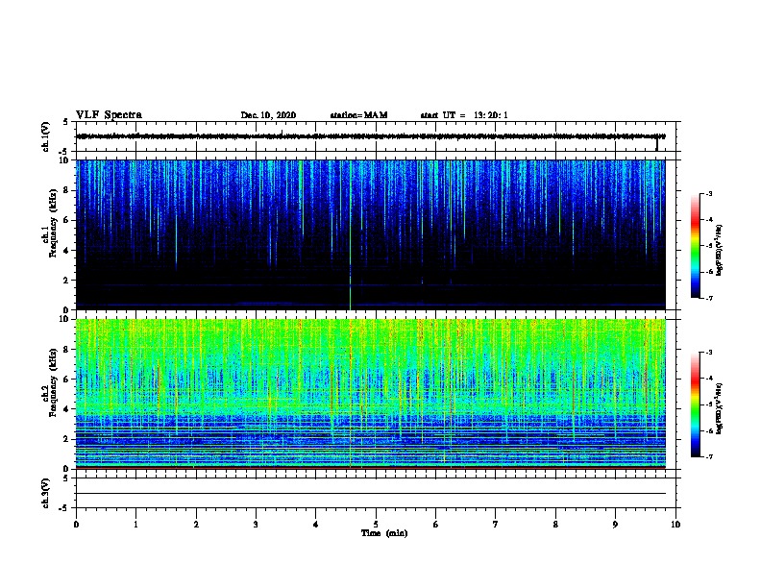Click the time axis tick label '5'
The height and width of the screenshot is (588, 761).
[x=376, y=524]
